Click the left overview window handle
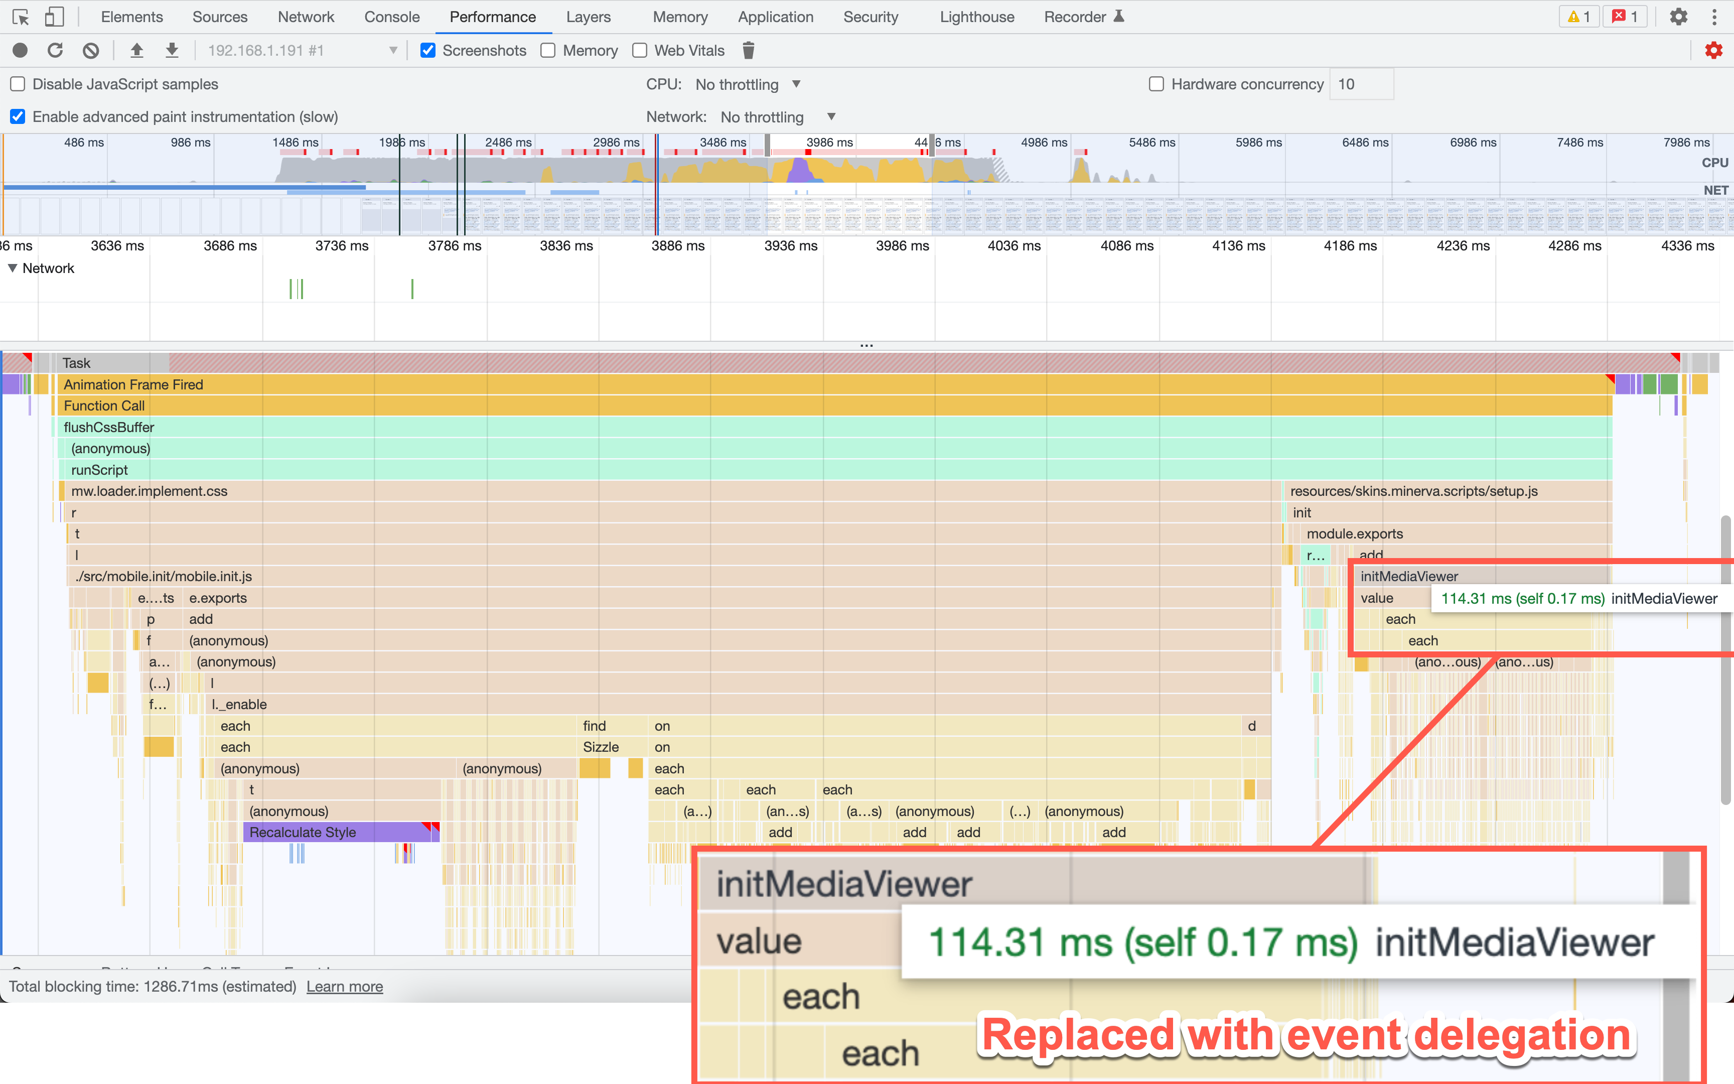 [767, 146]
